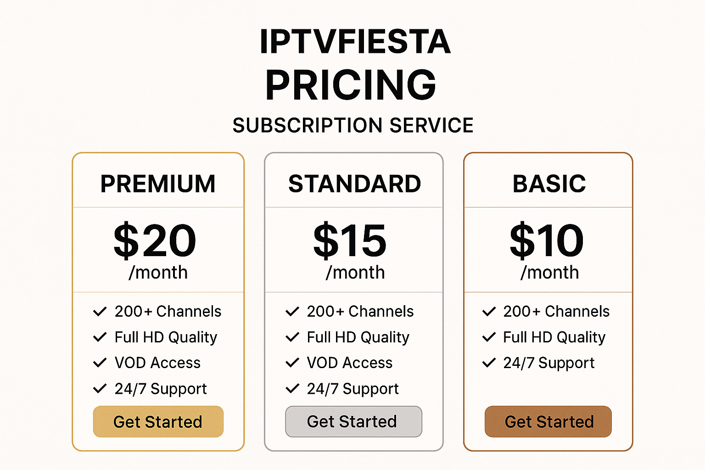
Task: Select the PREMIUM plan heading
Action: click(x=158, y=184)
